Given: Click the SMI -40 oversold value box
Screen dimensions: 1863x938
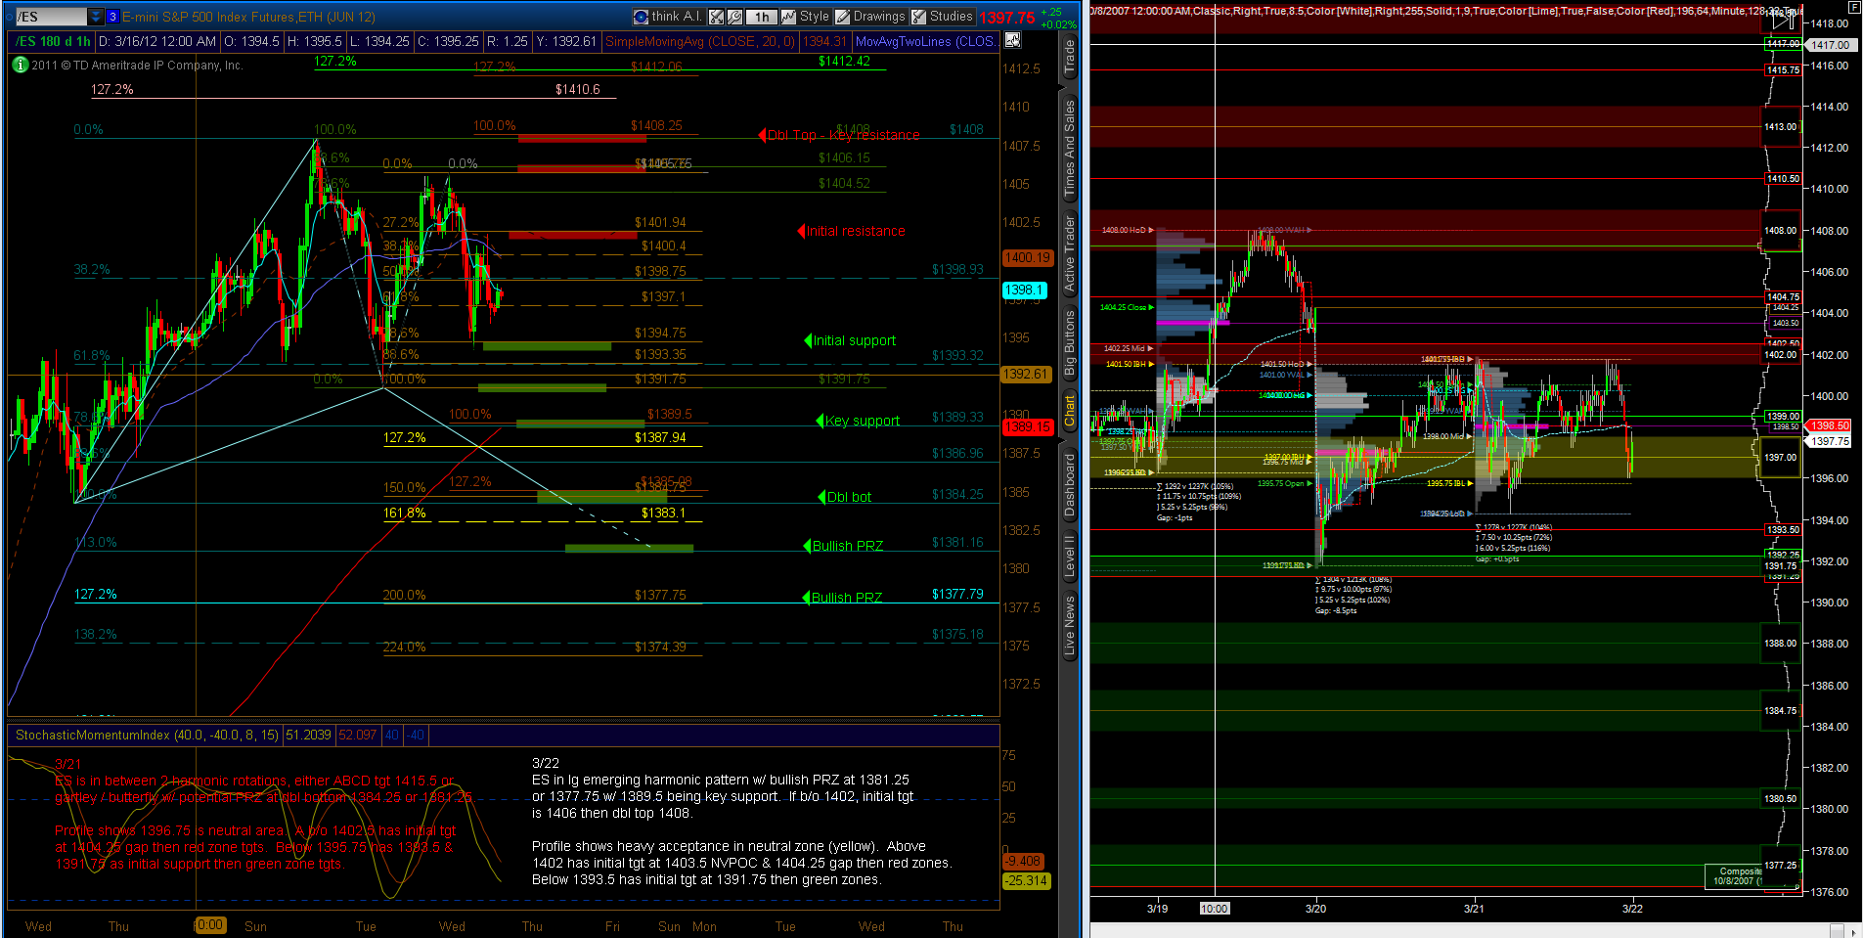Looking at the screenshot, I should coord(416,735).
